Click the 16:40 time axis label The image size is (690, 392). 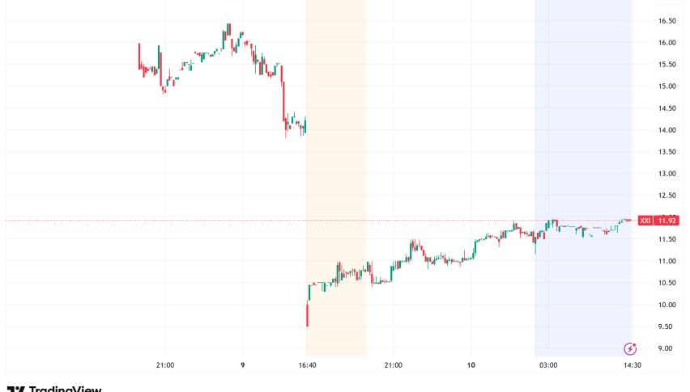click(307, 365)
